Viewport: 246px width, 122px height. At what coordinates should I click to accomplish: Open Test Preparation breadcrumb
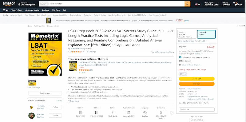pyautogui.click(x=40, y=26)
